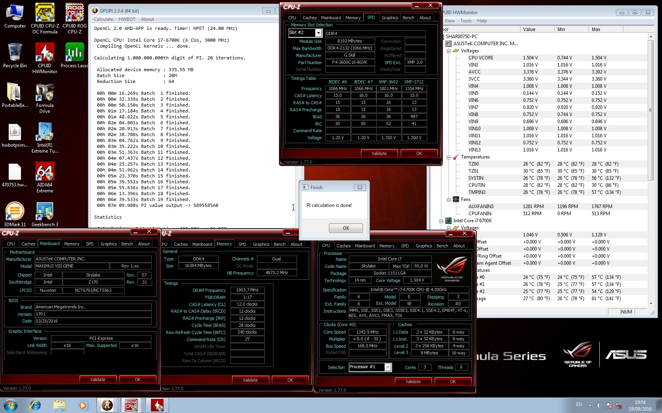Click OK in SPD CPU-Z window

[x=419, y=153]
